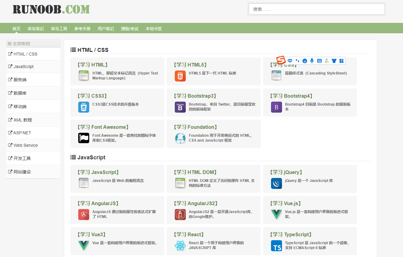Go to the 首页 nav item
403x257 pixels.
pos(16,29)
